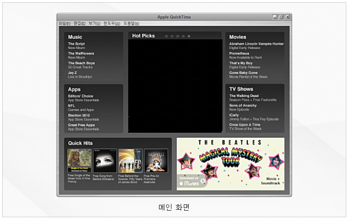Click the Movies section heading
Screen dimensions: 349x219
pyautogui.click(x=238, y=37)
